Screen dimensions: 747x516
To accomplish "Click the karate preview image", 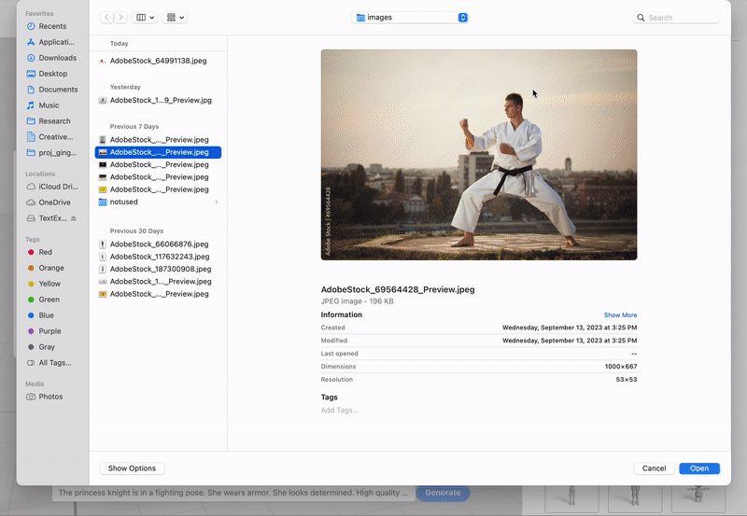I will pos(478,154).
